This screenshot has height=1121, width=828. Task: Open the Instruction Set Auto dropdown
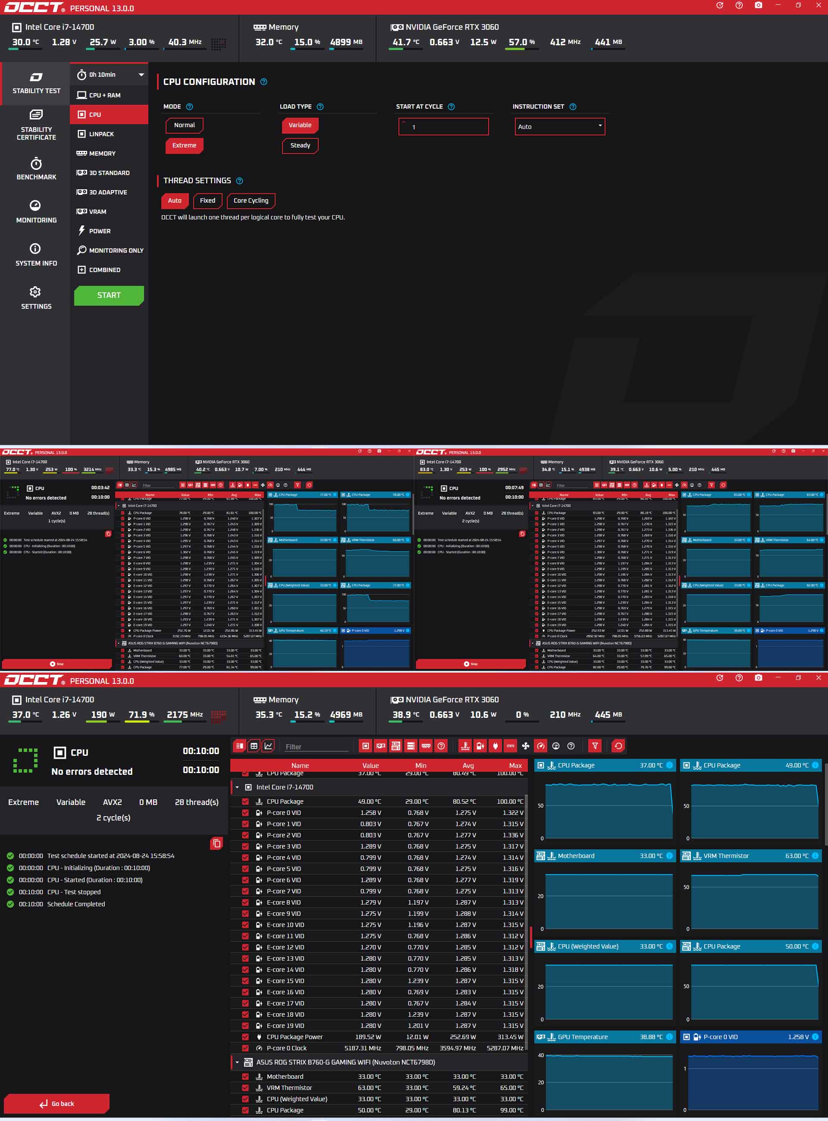click(559, 127)
